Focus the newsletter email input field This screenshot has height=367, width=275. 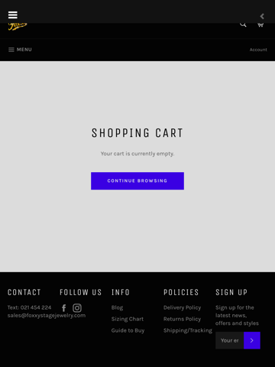point(229,340)
